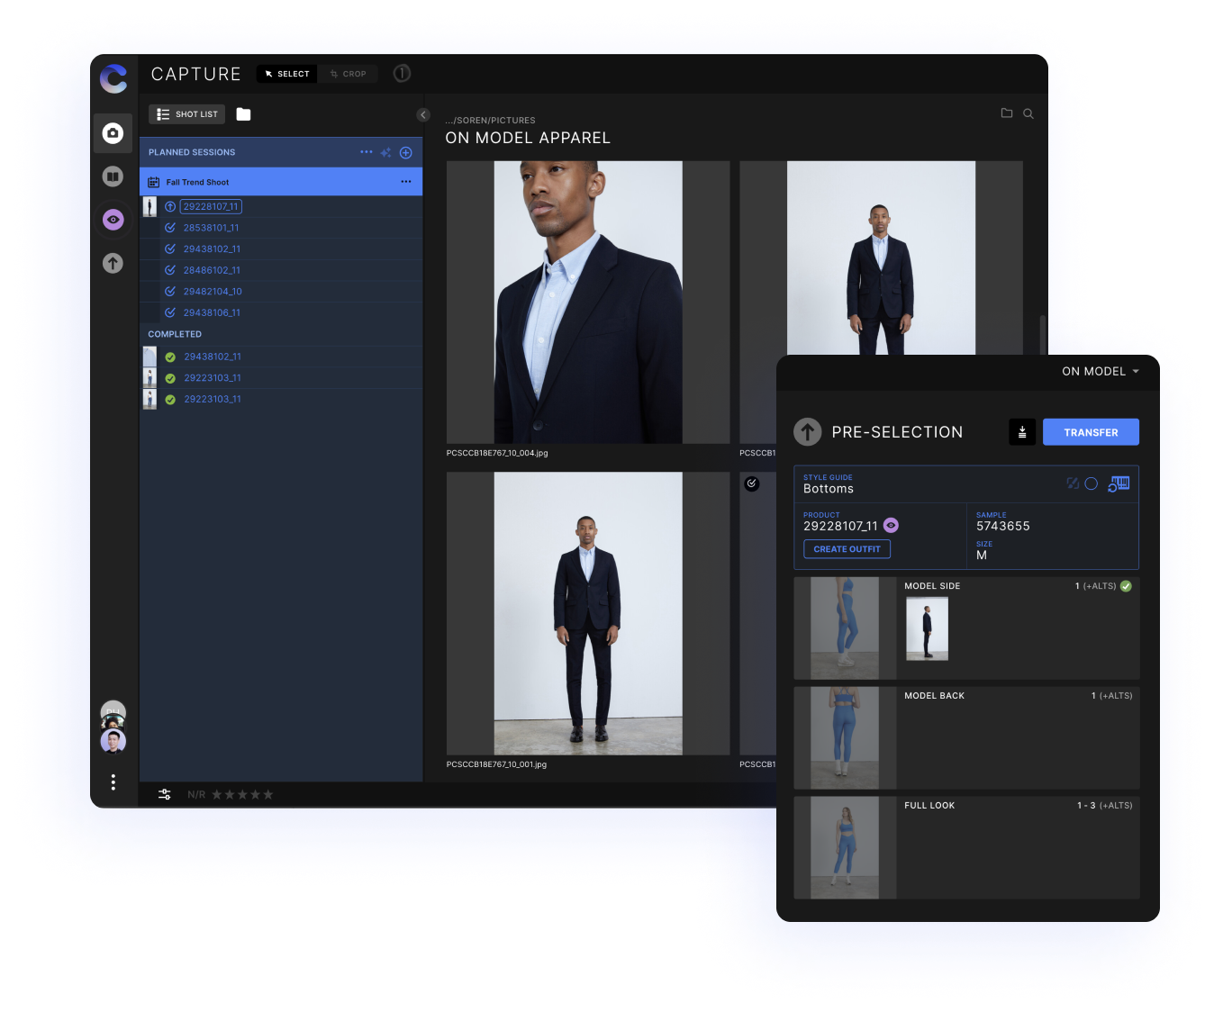Image resolution: width=1214 pixels, height=1012 pixels.
Task: Open the camera capture view in sidebar
Action: tap(113, 133)
